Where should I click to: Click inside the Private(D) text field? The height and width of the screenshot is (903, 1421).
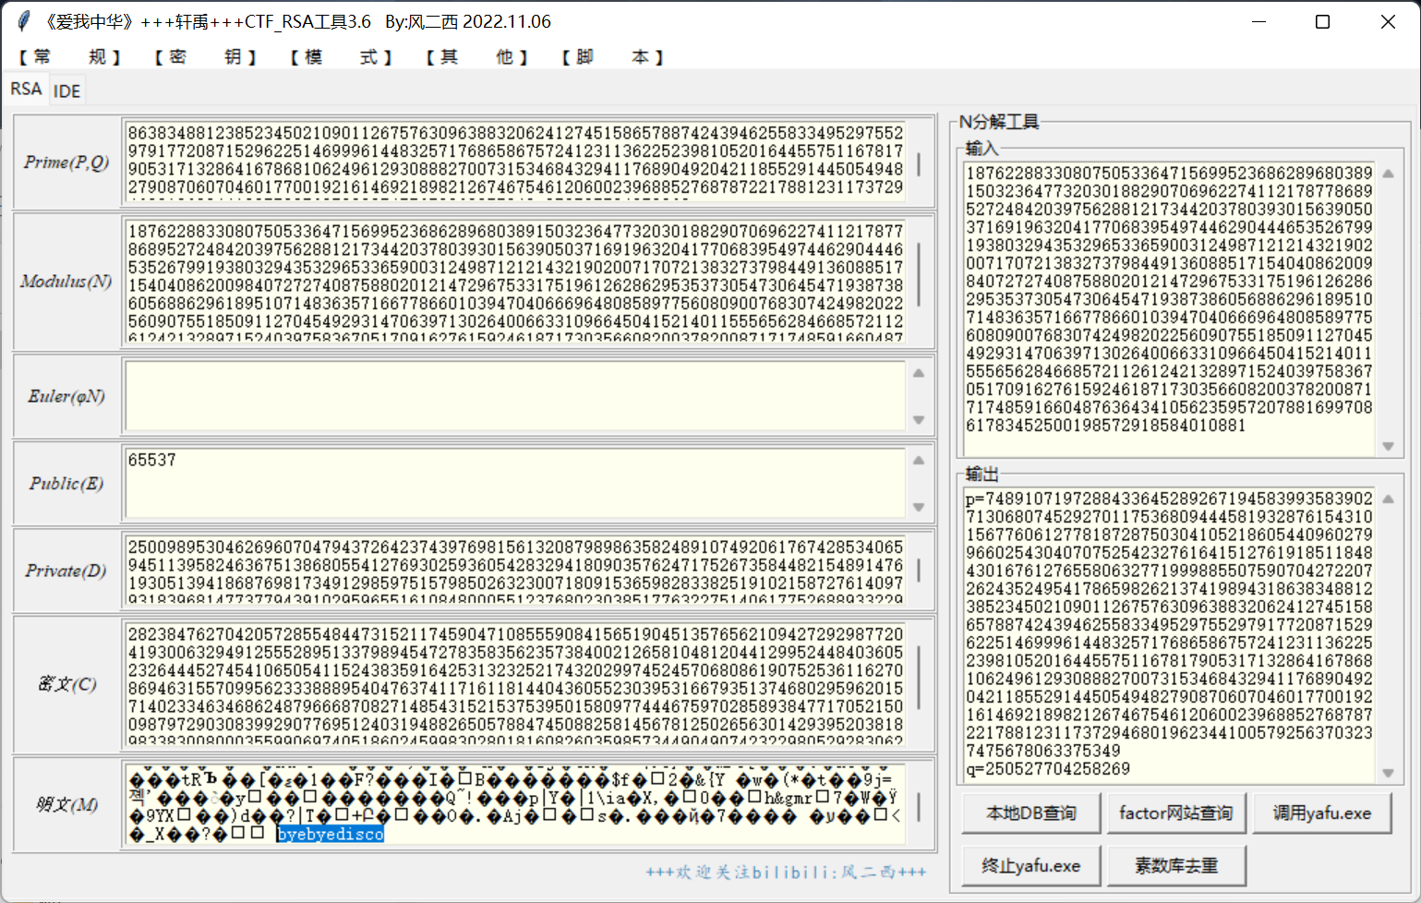[x=515, y=570]
